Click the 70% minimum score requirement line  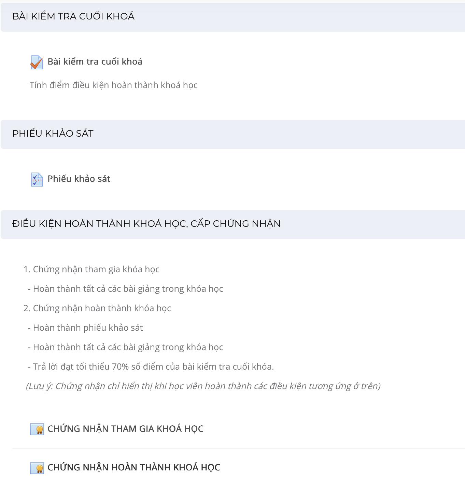tap(151, 367)
